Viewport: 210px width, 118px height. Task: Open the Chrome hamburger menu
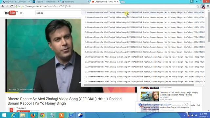click(x=208, y=6)
